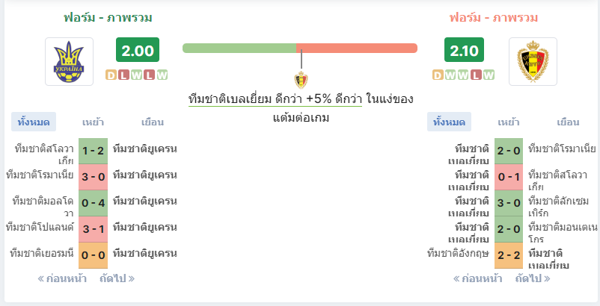
Task: Click first D badge in Ukraine's form
Action: pos(111,75)
